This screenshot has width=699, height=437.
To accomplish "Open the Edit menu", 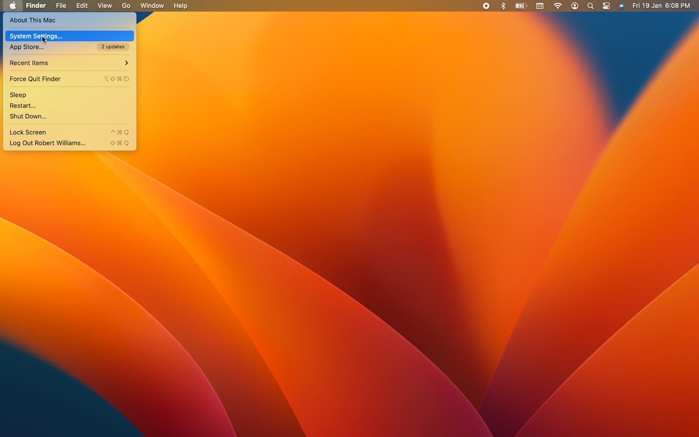I will coord(82,6).
